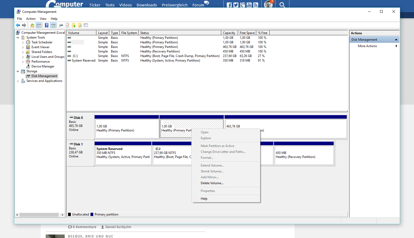Image resolution: width=414 pixels, height=238 pixels.
Task: Choose Help from the context menu
Action: [x=204, y=199]
